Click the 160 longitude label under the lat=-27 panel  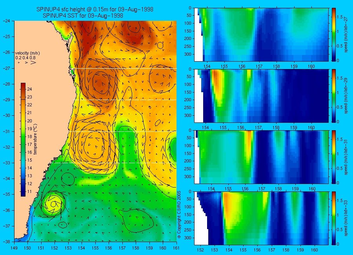[311, 66]
